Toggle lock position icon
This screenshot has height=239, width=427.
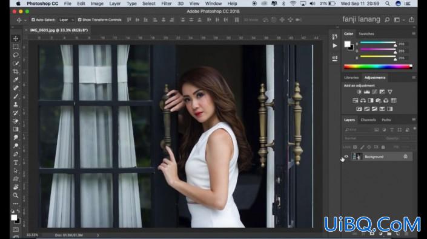[x=369, y=147]
